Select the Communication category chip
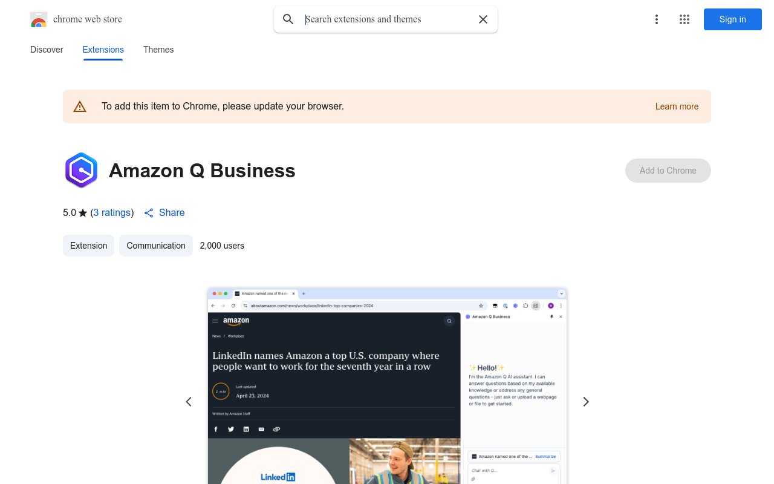774x484 pixels. [156, 246]
